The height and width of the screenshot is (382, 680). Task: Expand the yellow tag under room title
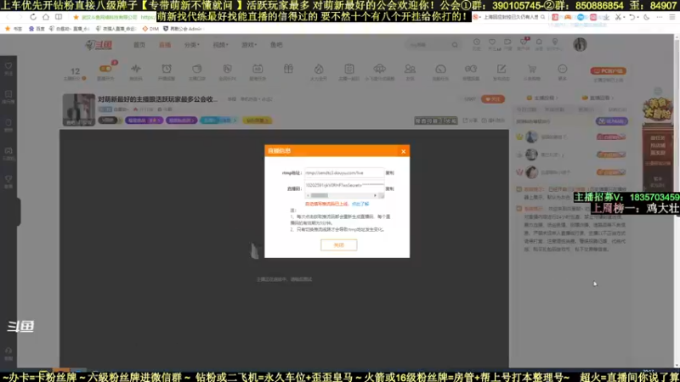pyautogui.click(x=258, y=121)
